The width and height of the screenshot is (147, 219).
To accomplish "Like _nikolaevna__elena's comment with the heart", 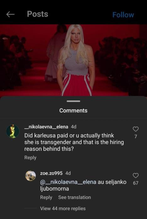I will [136, 129].
